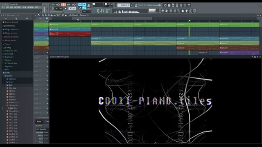
Task: Toggle pattern/song mode button
Action: (52, 9)
